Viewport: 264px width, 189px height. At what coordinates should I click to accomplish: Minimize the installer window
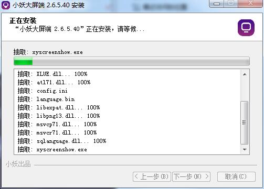(217, 4)
